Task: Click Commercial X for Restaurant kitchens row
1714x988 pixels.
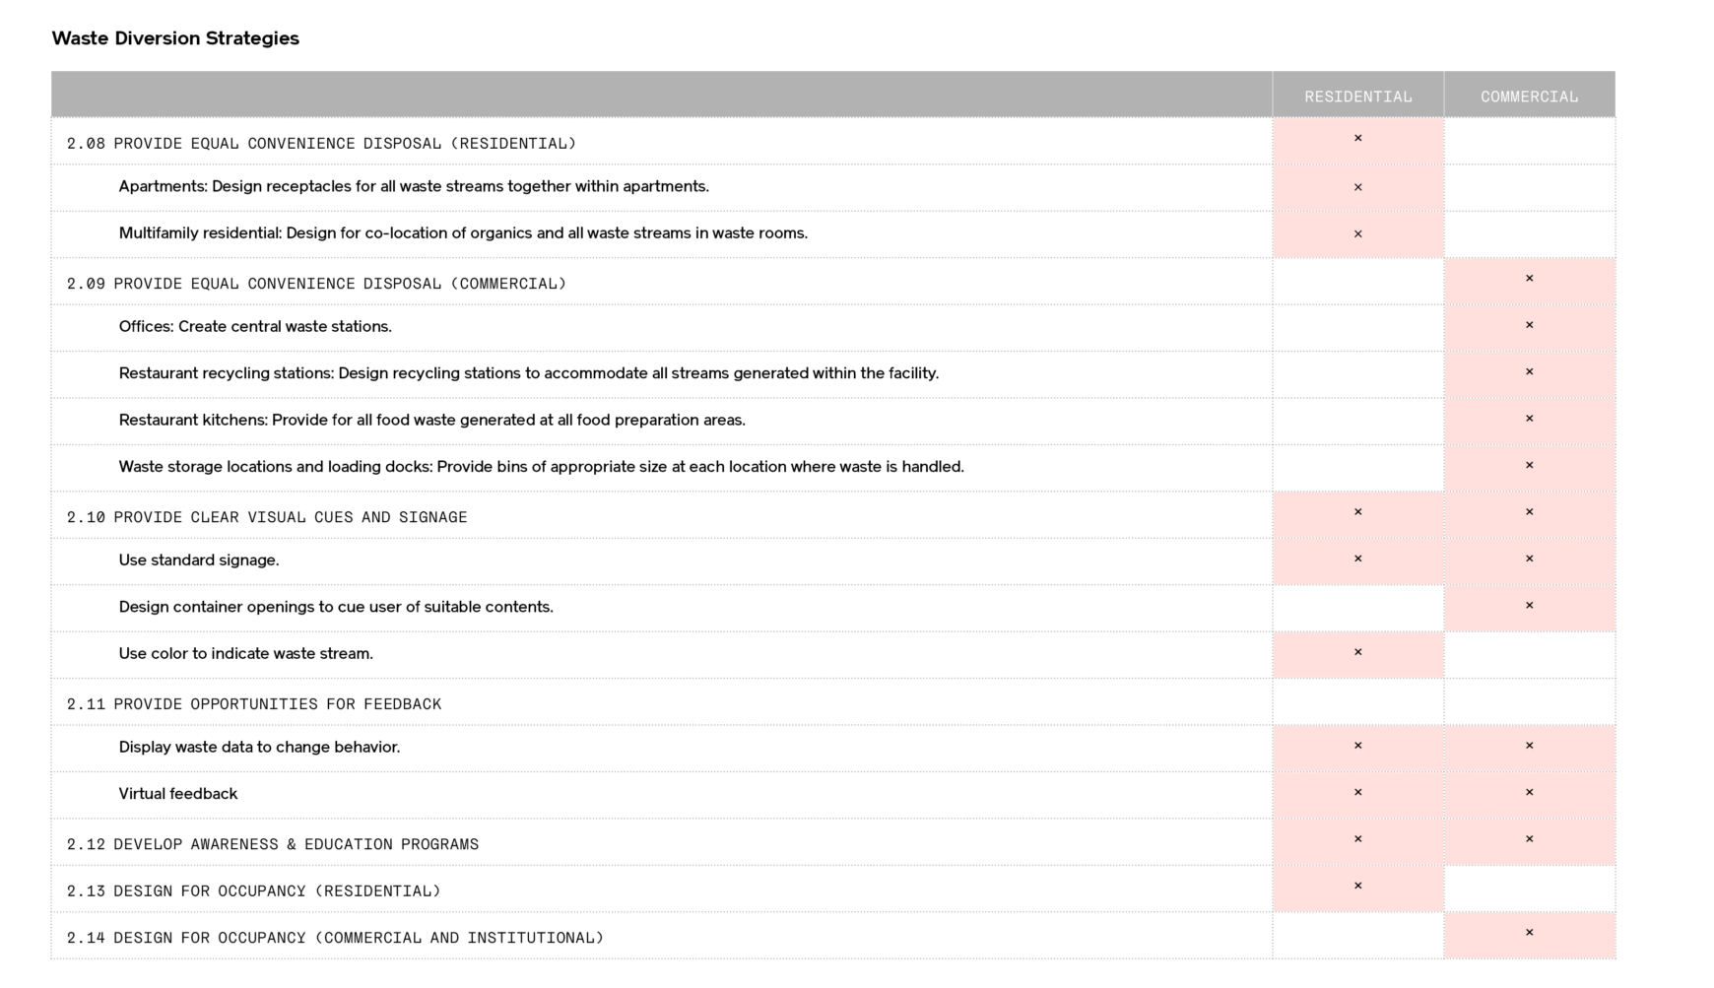Action: click(1529, 419)
